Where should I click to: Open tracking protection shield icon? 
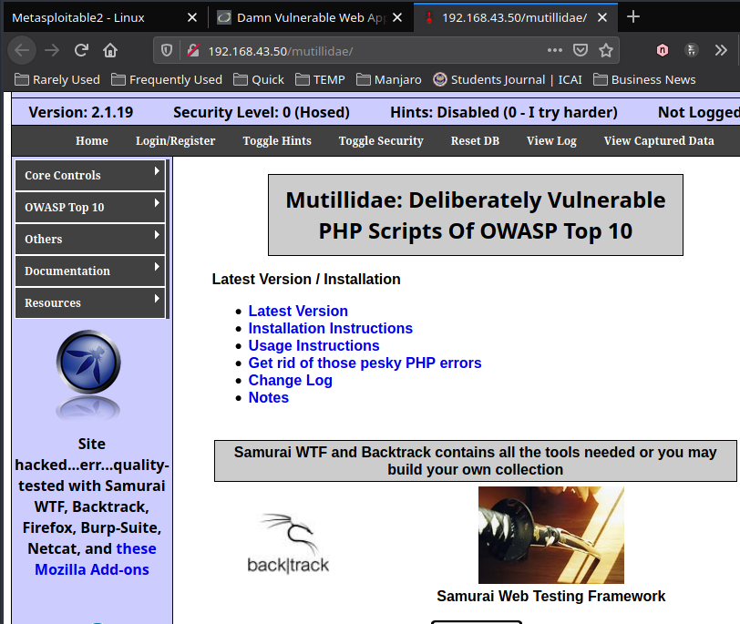tap(167, 50)
